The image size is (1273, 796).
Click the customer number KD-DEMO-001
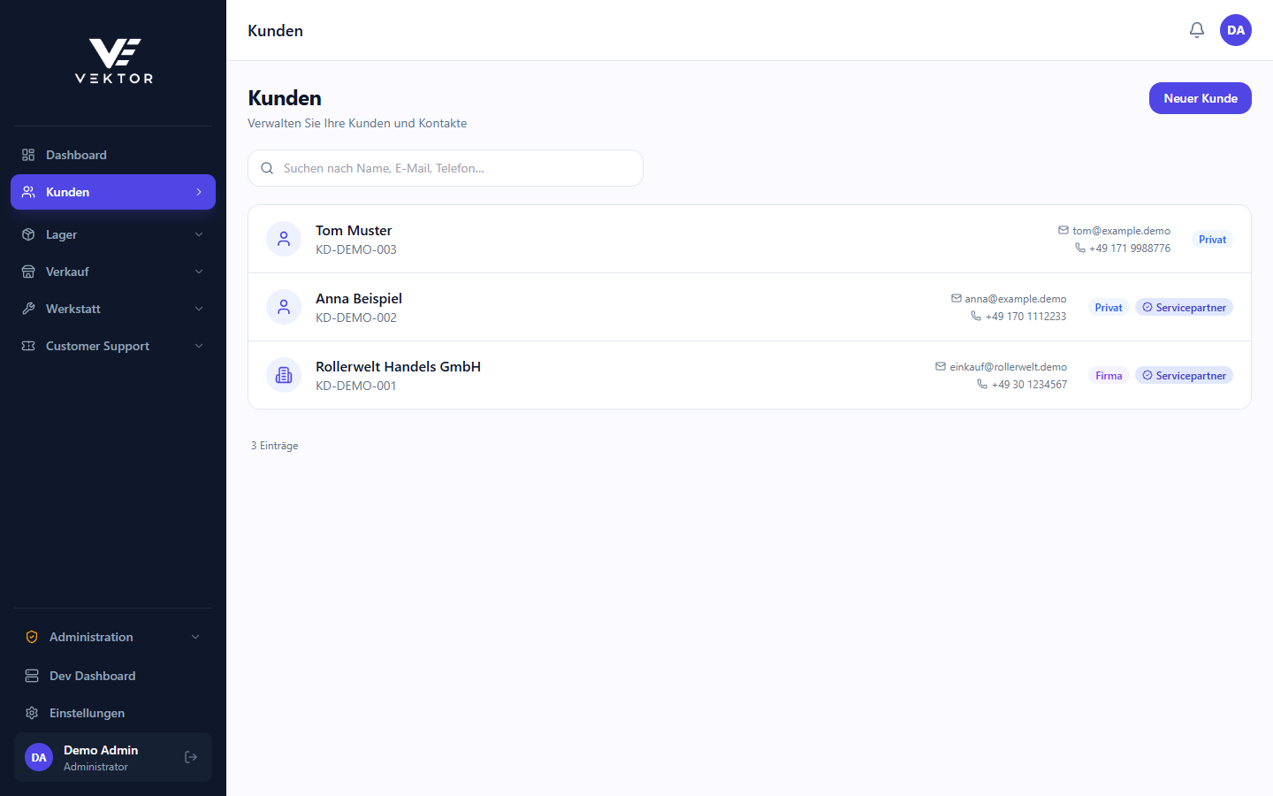[x=356, y=386]
